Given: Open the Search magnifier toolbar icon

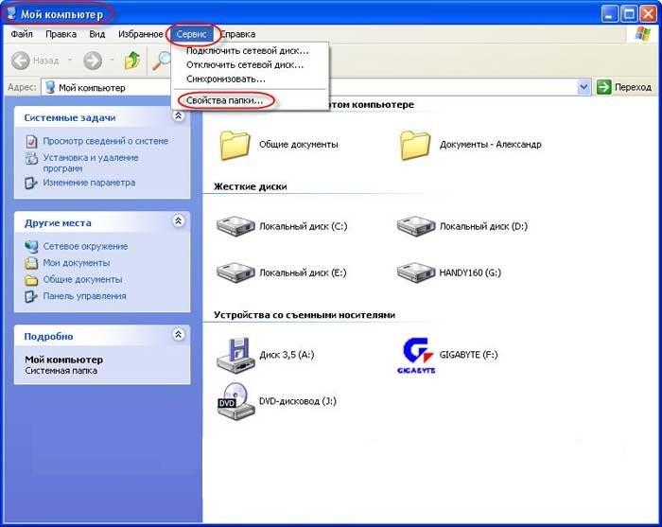Looking at the screenshot, I should pos(161,61).
